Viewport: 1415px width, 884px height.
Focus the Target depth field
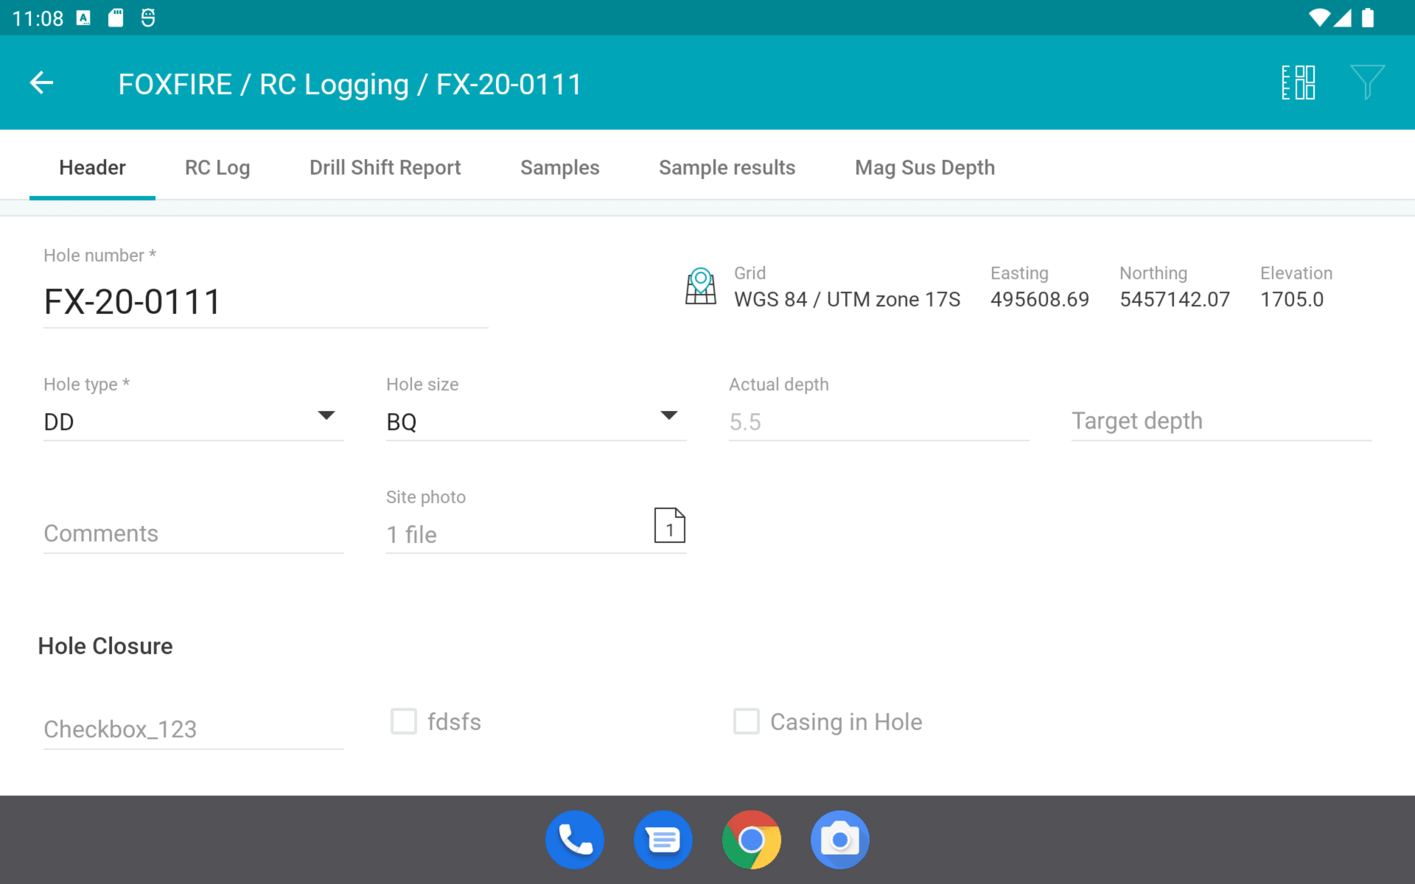[1220, 421]
